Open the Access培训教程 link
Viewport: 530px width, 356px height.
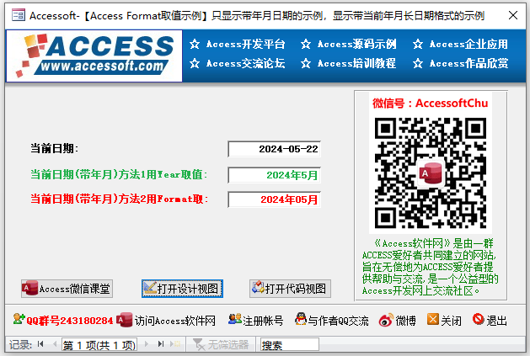[x=357, y=63]
